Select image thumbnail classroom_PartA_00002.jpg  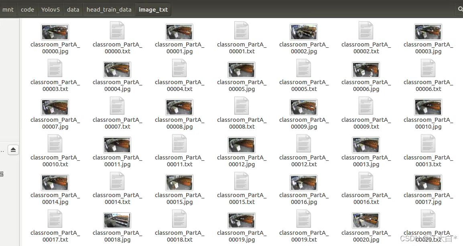click(304, 32)
